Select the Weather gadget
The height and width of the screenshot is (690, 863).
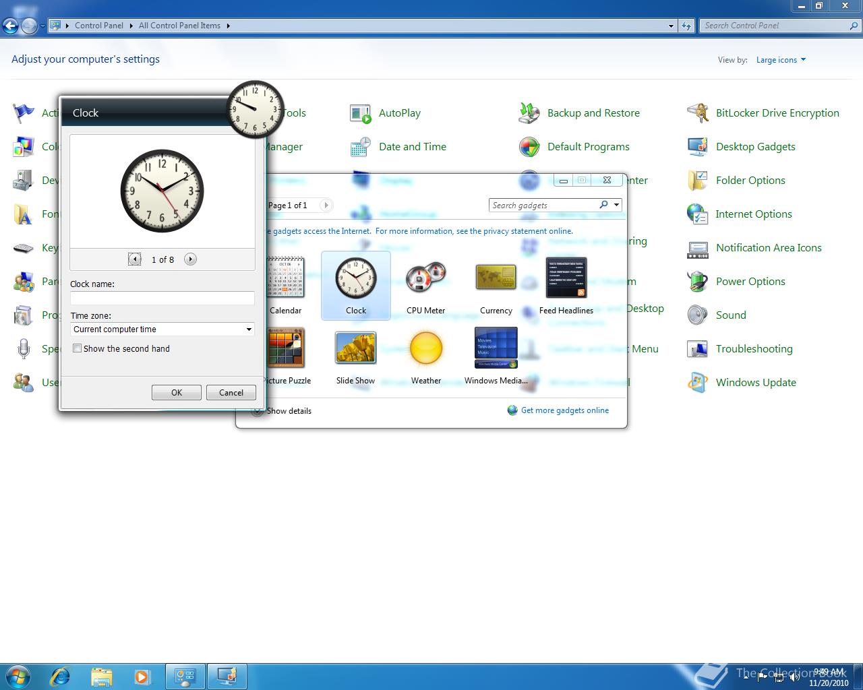pos(426,356)
